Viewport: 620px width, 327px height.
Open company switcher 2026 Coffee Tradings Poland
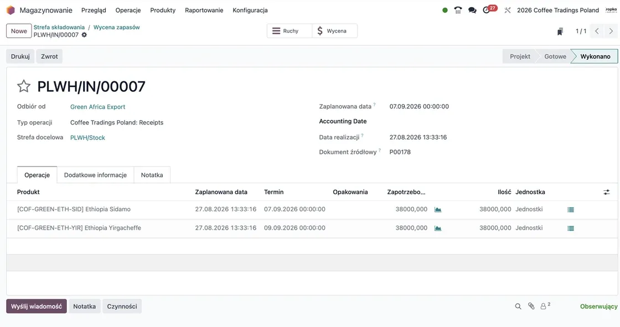click(x=558, y=11)
